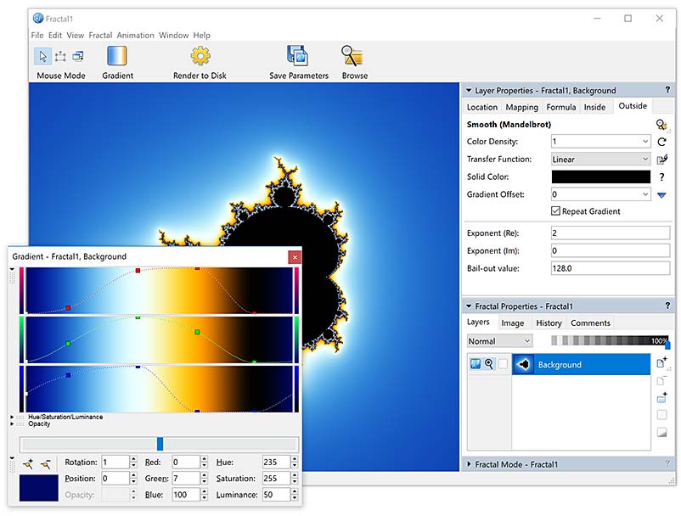Screen dimensions: 681x516
Task: Open the Animation menu
Action: (x=135, y=35)
